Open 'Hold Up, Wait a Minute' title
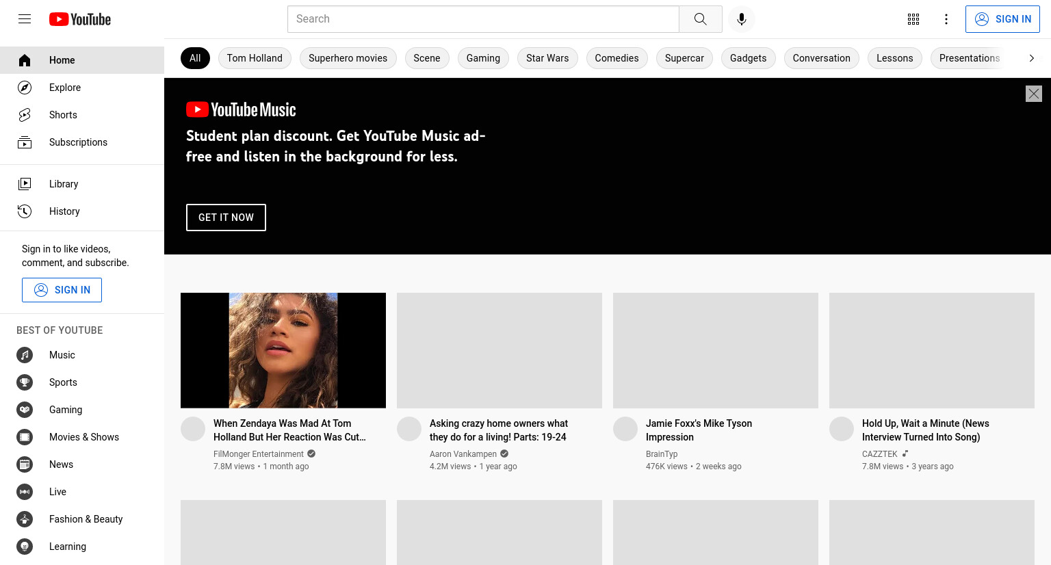 [926, 430]
